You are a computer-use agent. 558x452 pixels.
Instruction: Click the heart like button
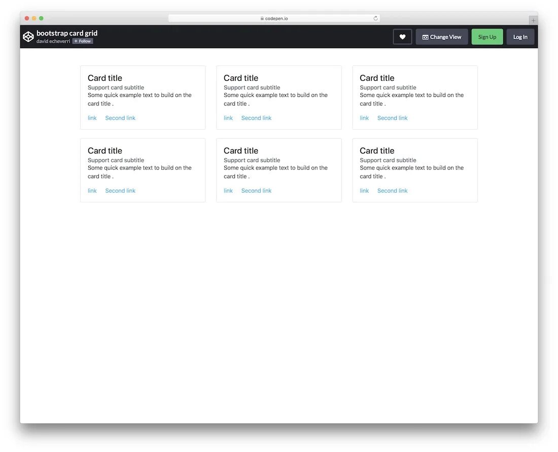click(402, 37)
